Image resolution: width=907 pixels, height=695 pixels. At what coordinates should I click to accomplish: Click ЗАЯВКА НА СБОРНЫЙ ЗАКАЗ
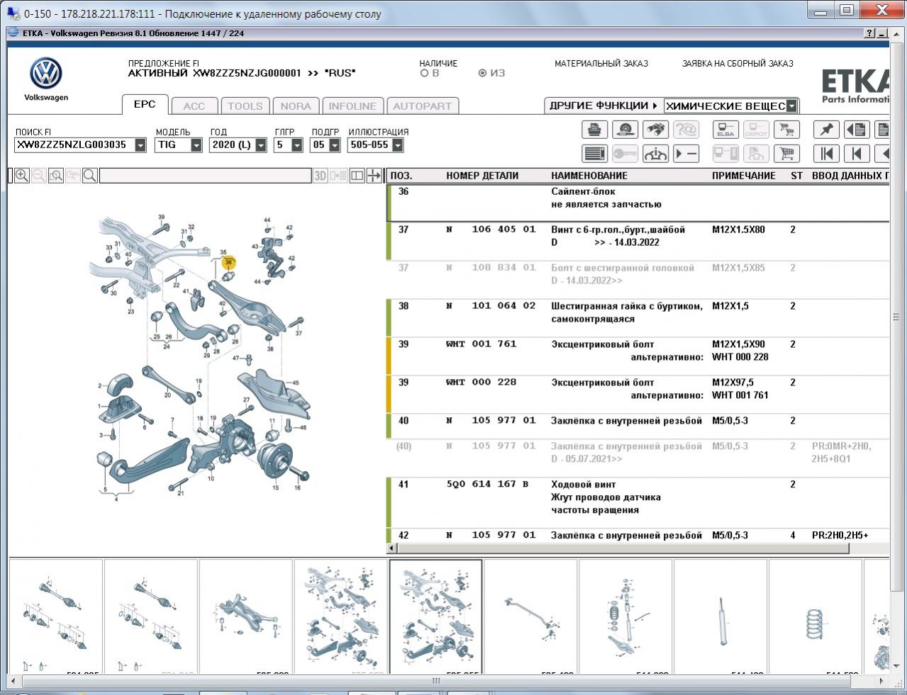[x=738, y=63]
